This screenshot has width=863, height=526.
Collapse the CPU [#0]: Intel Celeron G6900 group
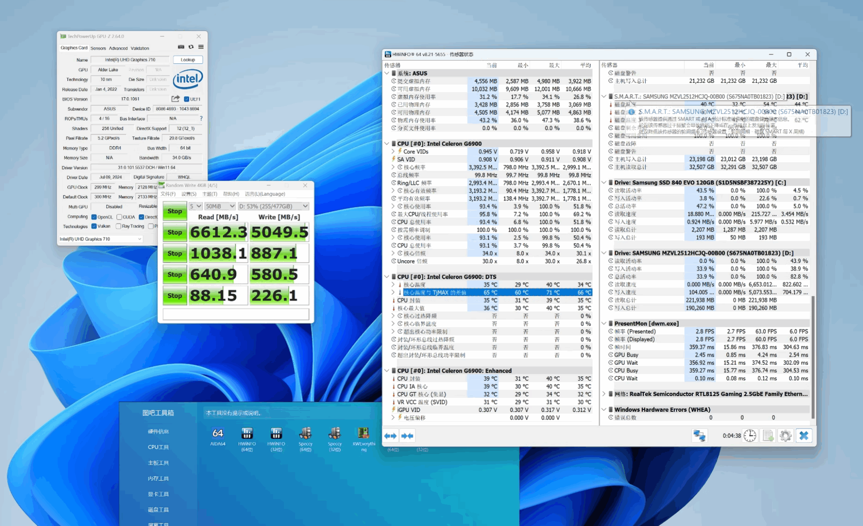387,144
